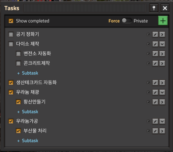Switch Force/Private toggle to Private
173x152 pixels.
[x=126, y=21]
